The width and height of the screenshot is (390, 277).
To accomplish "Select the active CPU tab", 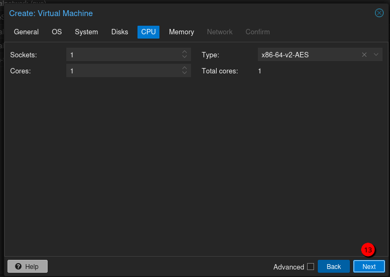I will point(148,32).
